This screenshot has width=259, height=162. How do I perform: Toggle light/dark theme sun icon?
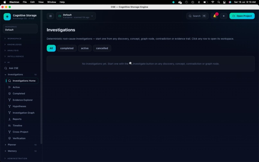224,16
